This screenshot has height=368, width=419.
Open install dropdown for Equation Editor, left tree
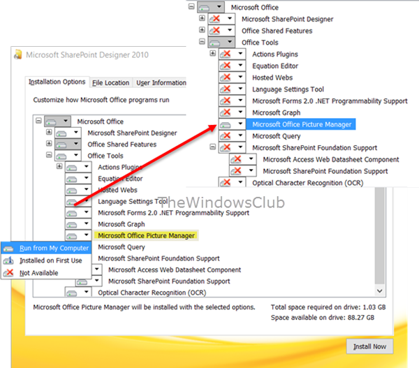87,178
